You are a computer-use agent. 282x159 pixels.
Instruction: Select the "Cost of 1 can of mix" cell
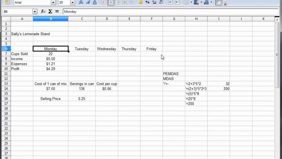[51, 83]
